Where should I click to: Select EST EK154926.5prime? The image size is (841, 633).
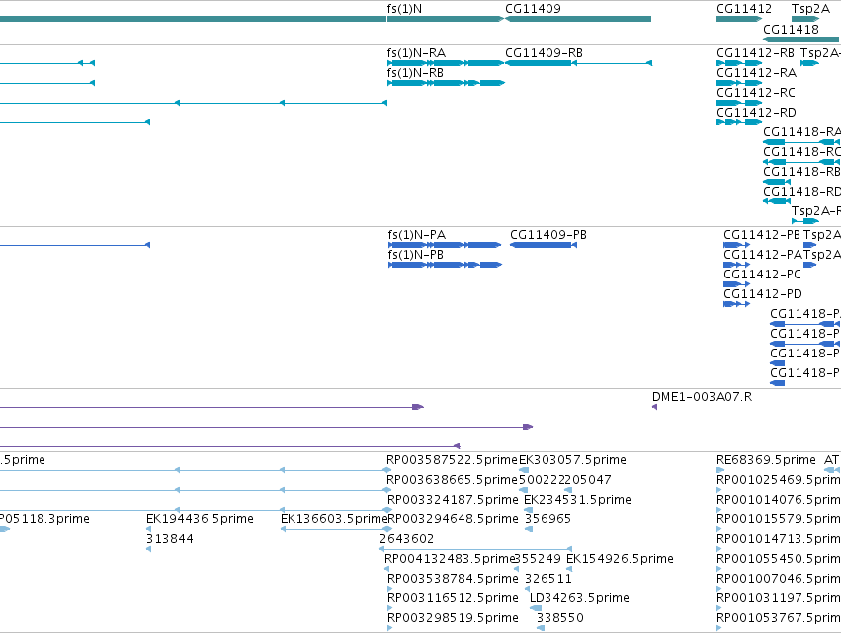(x=620, y=559)
